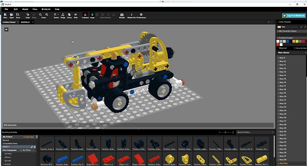Collapse the Color Palette panel
The image size is (307, 166).
pyautogui.click(x=278, y=22)
